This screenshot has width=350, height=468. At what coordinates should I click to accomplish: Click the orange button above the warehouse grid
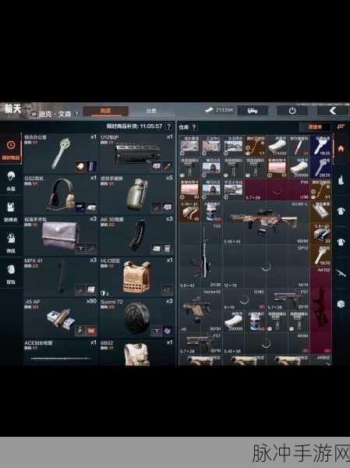(x=315, y=127)
